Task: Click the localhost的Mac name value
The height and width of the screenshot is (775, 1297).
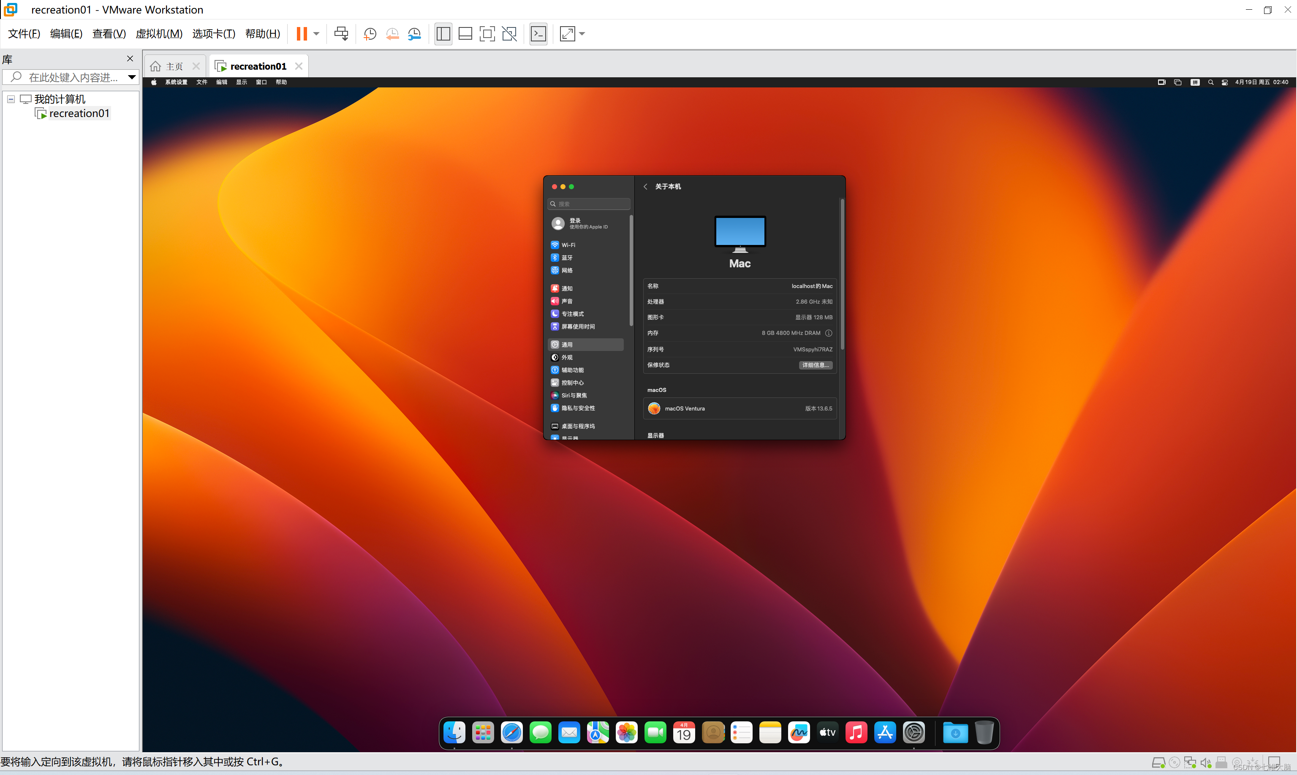Action: (x=812, y=286)
